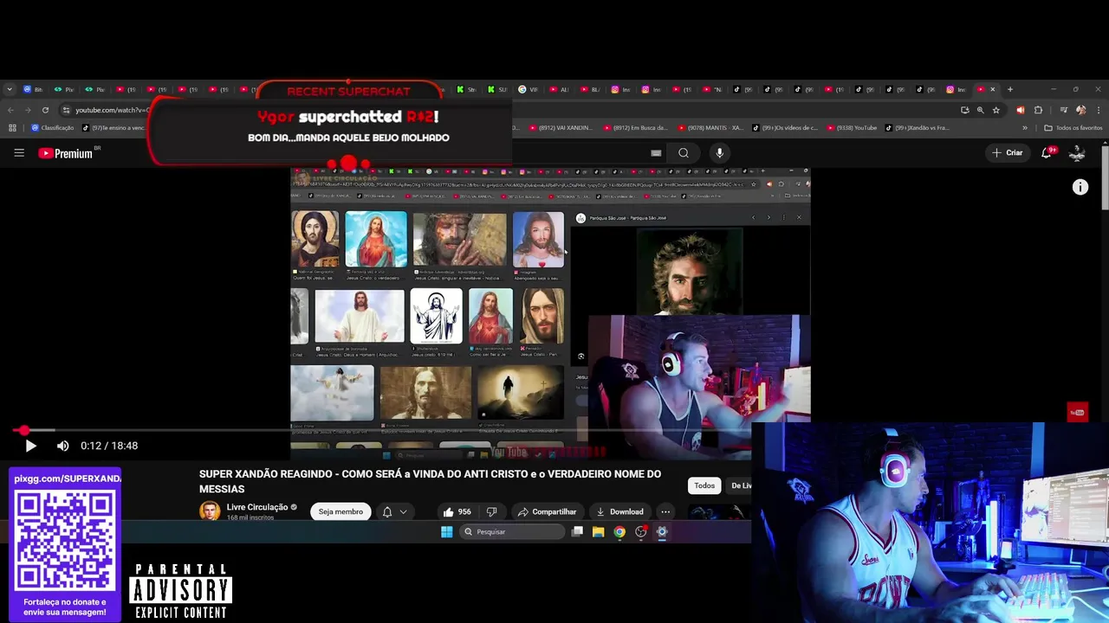Switch to the Bit browser tab
The height and width of the screenshot is (623, 1109).
[33, 89]
